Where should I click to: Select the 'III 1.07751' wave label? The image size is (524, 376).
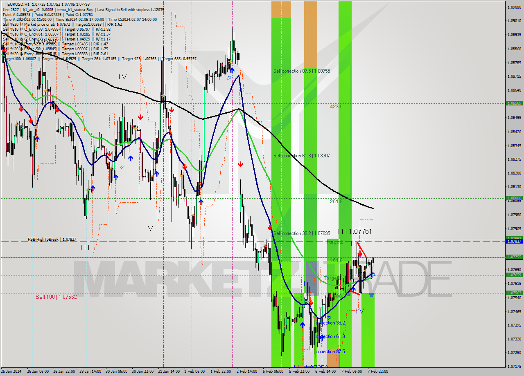pyautogui.click(x=355, y=231)
